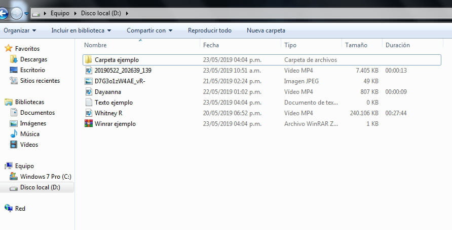Click the Imagen JPEG type cell
Viewport: 452px width, 230px height.
click(x=302, y=81)
